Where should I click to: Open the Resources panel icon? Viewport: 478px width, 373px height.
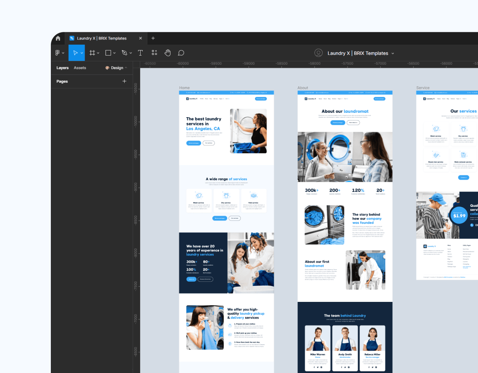(154, 53)
